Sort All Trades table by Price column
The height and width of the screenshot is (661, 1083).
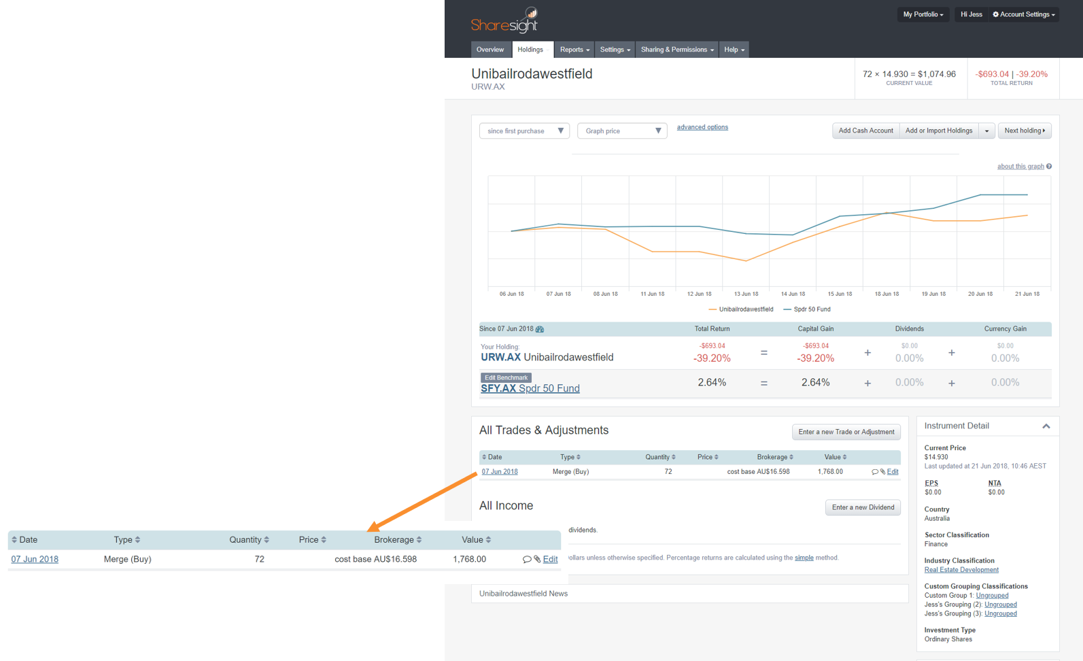[x=708, y=457]
